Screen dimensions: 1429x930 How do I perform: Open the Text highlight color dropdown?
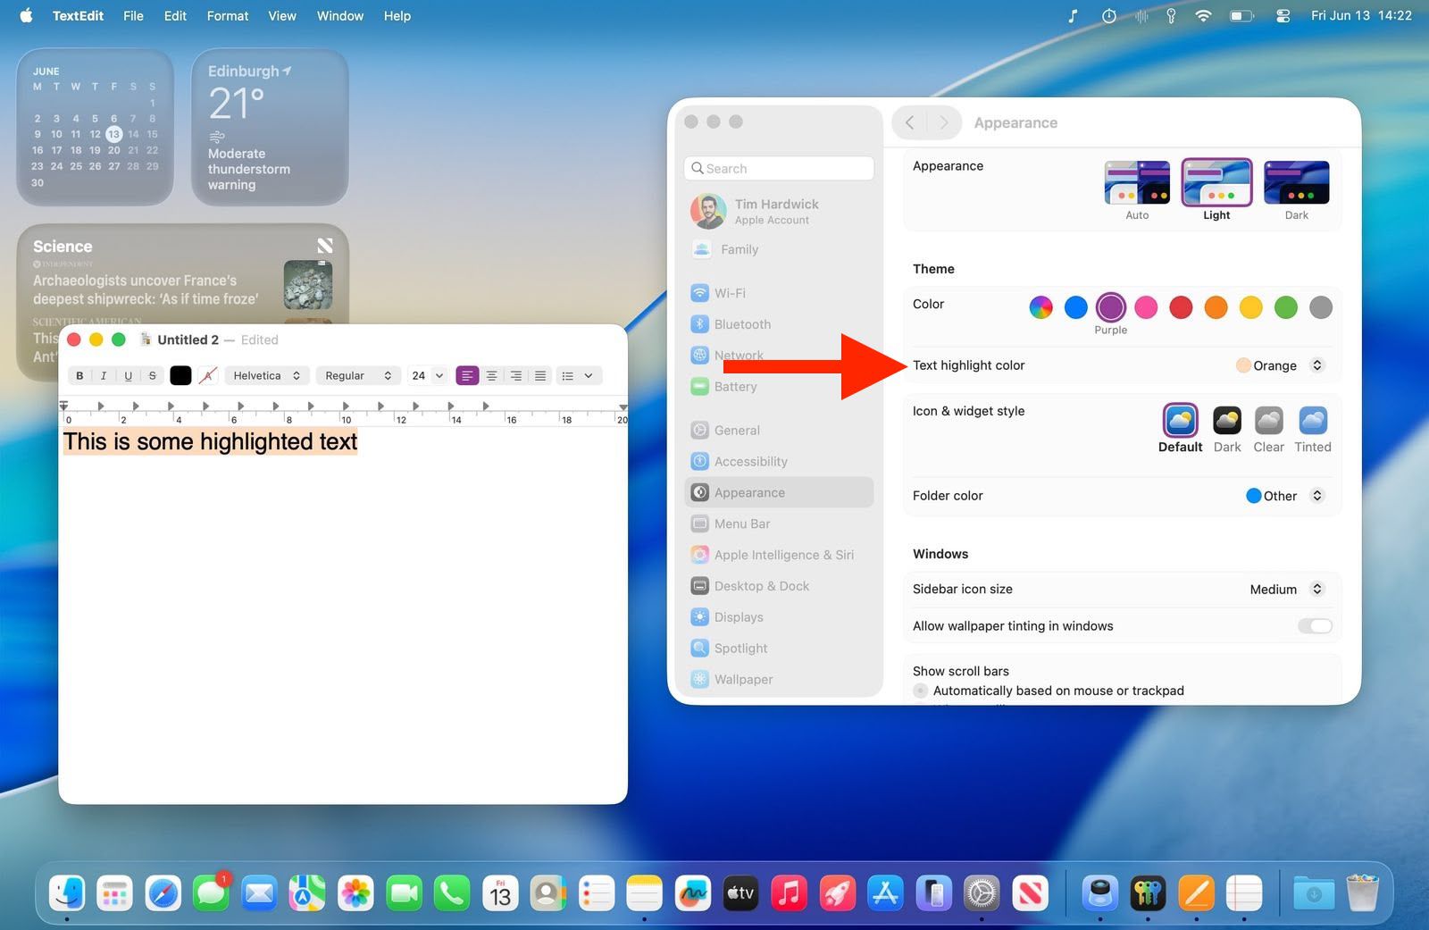point(1315,364)
